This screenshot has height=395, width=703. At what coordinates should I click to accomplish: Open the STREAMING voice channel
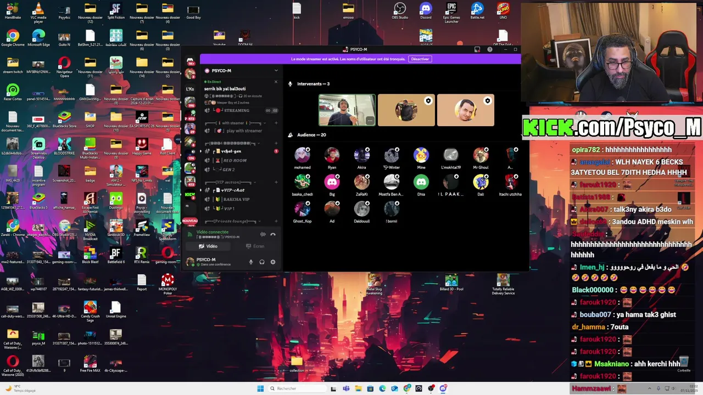click(x=237, y=110)
